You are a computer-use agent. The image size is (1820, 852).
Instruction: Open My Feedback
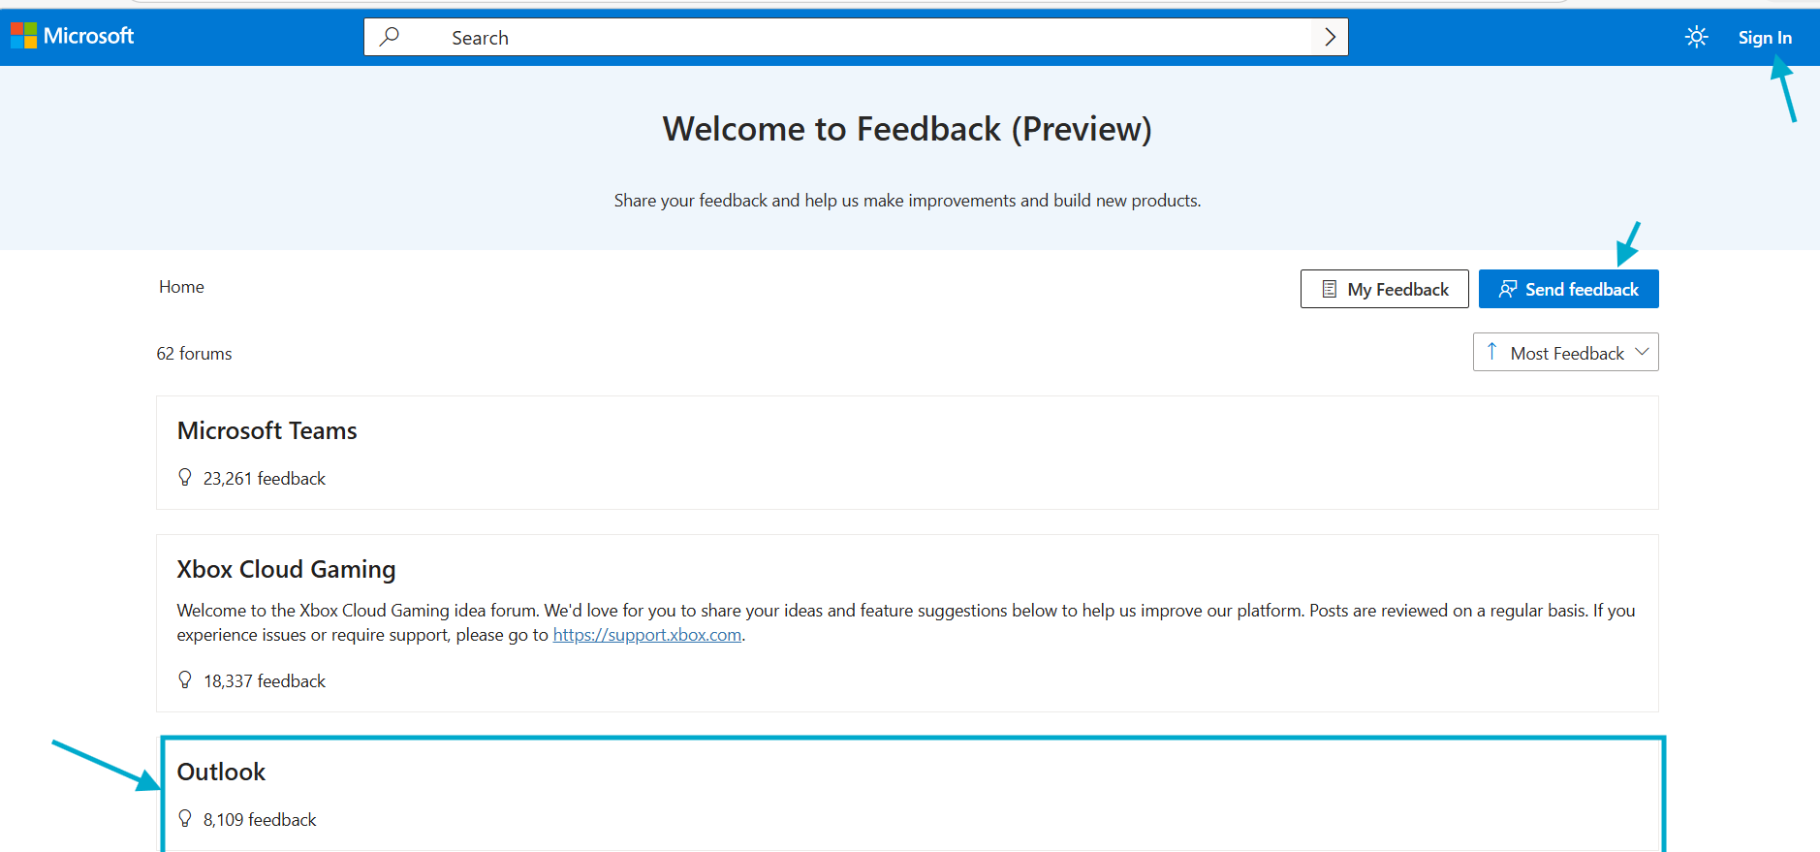click(x=1384, y=289)
